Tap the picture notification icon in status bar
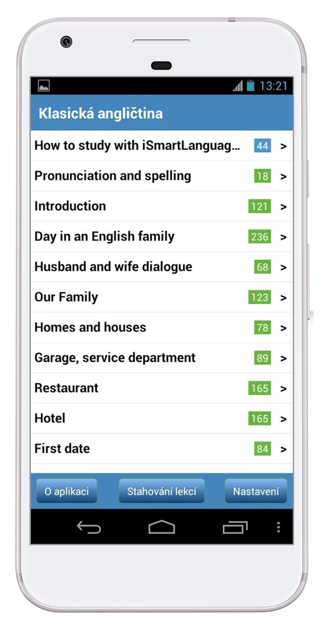This screenshot has height=630, width=325. (44, 86)
